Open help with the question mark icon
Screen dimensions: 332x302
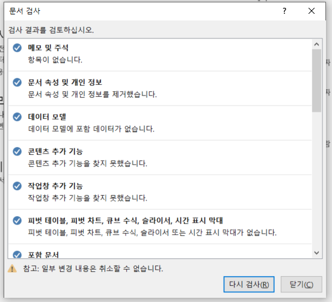coord(284,11)
